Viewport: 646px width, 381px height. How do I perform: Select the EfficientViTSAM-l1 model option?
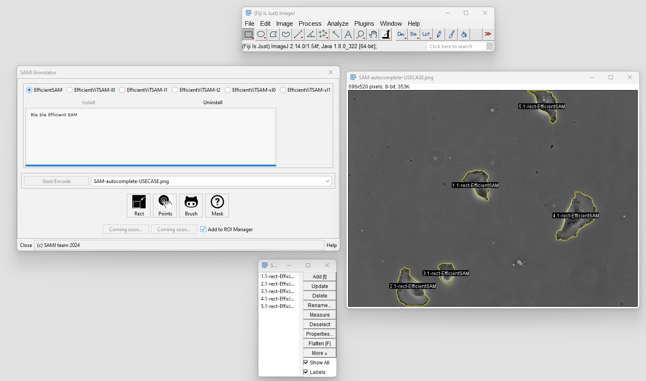pos(144,90)
